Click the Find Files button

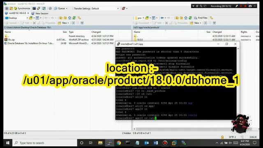201,18
